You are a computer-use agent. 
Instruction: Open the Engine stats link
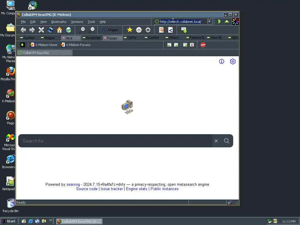pyautogui.click(x=137, y=189)
